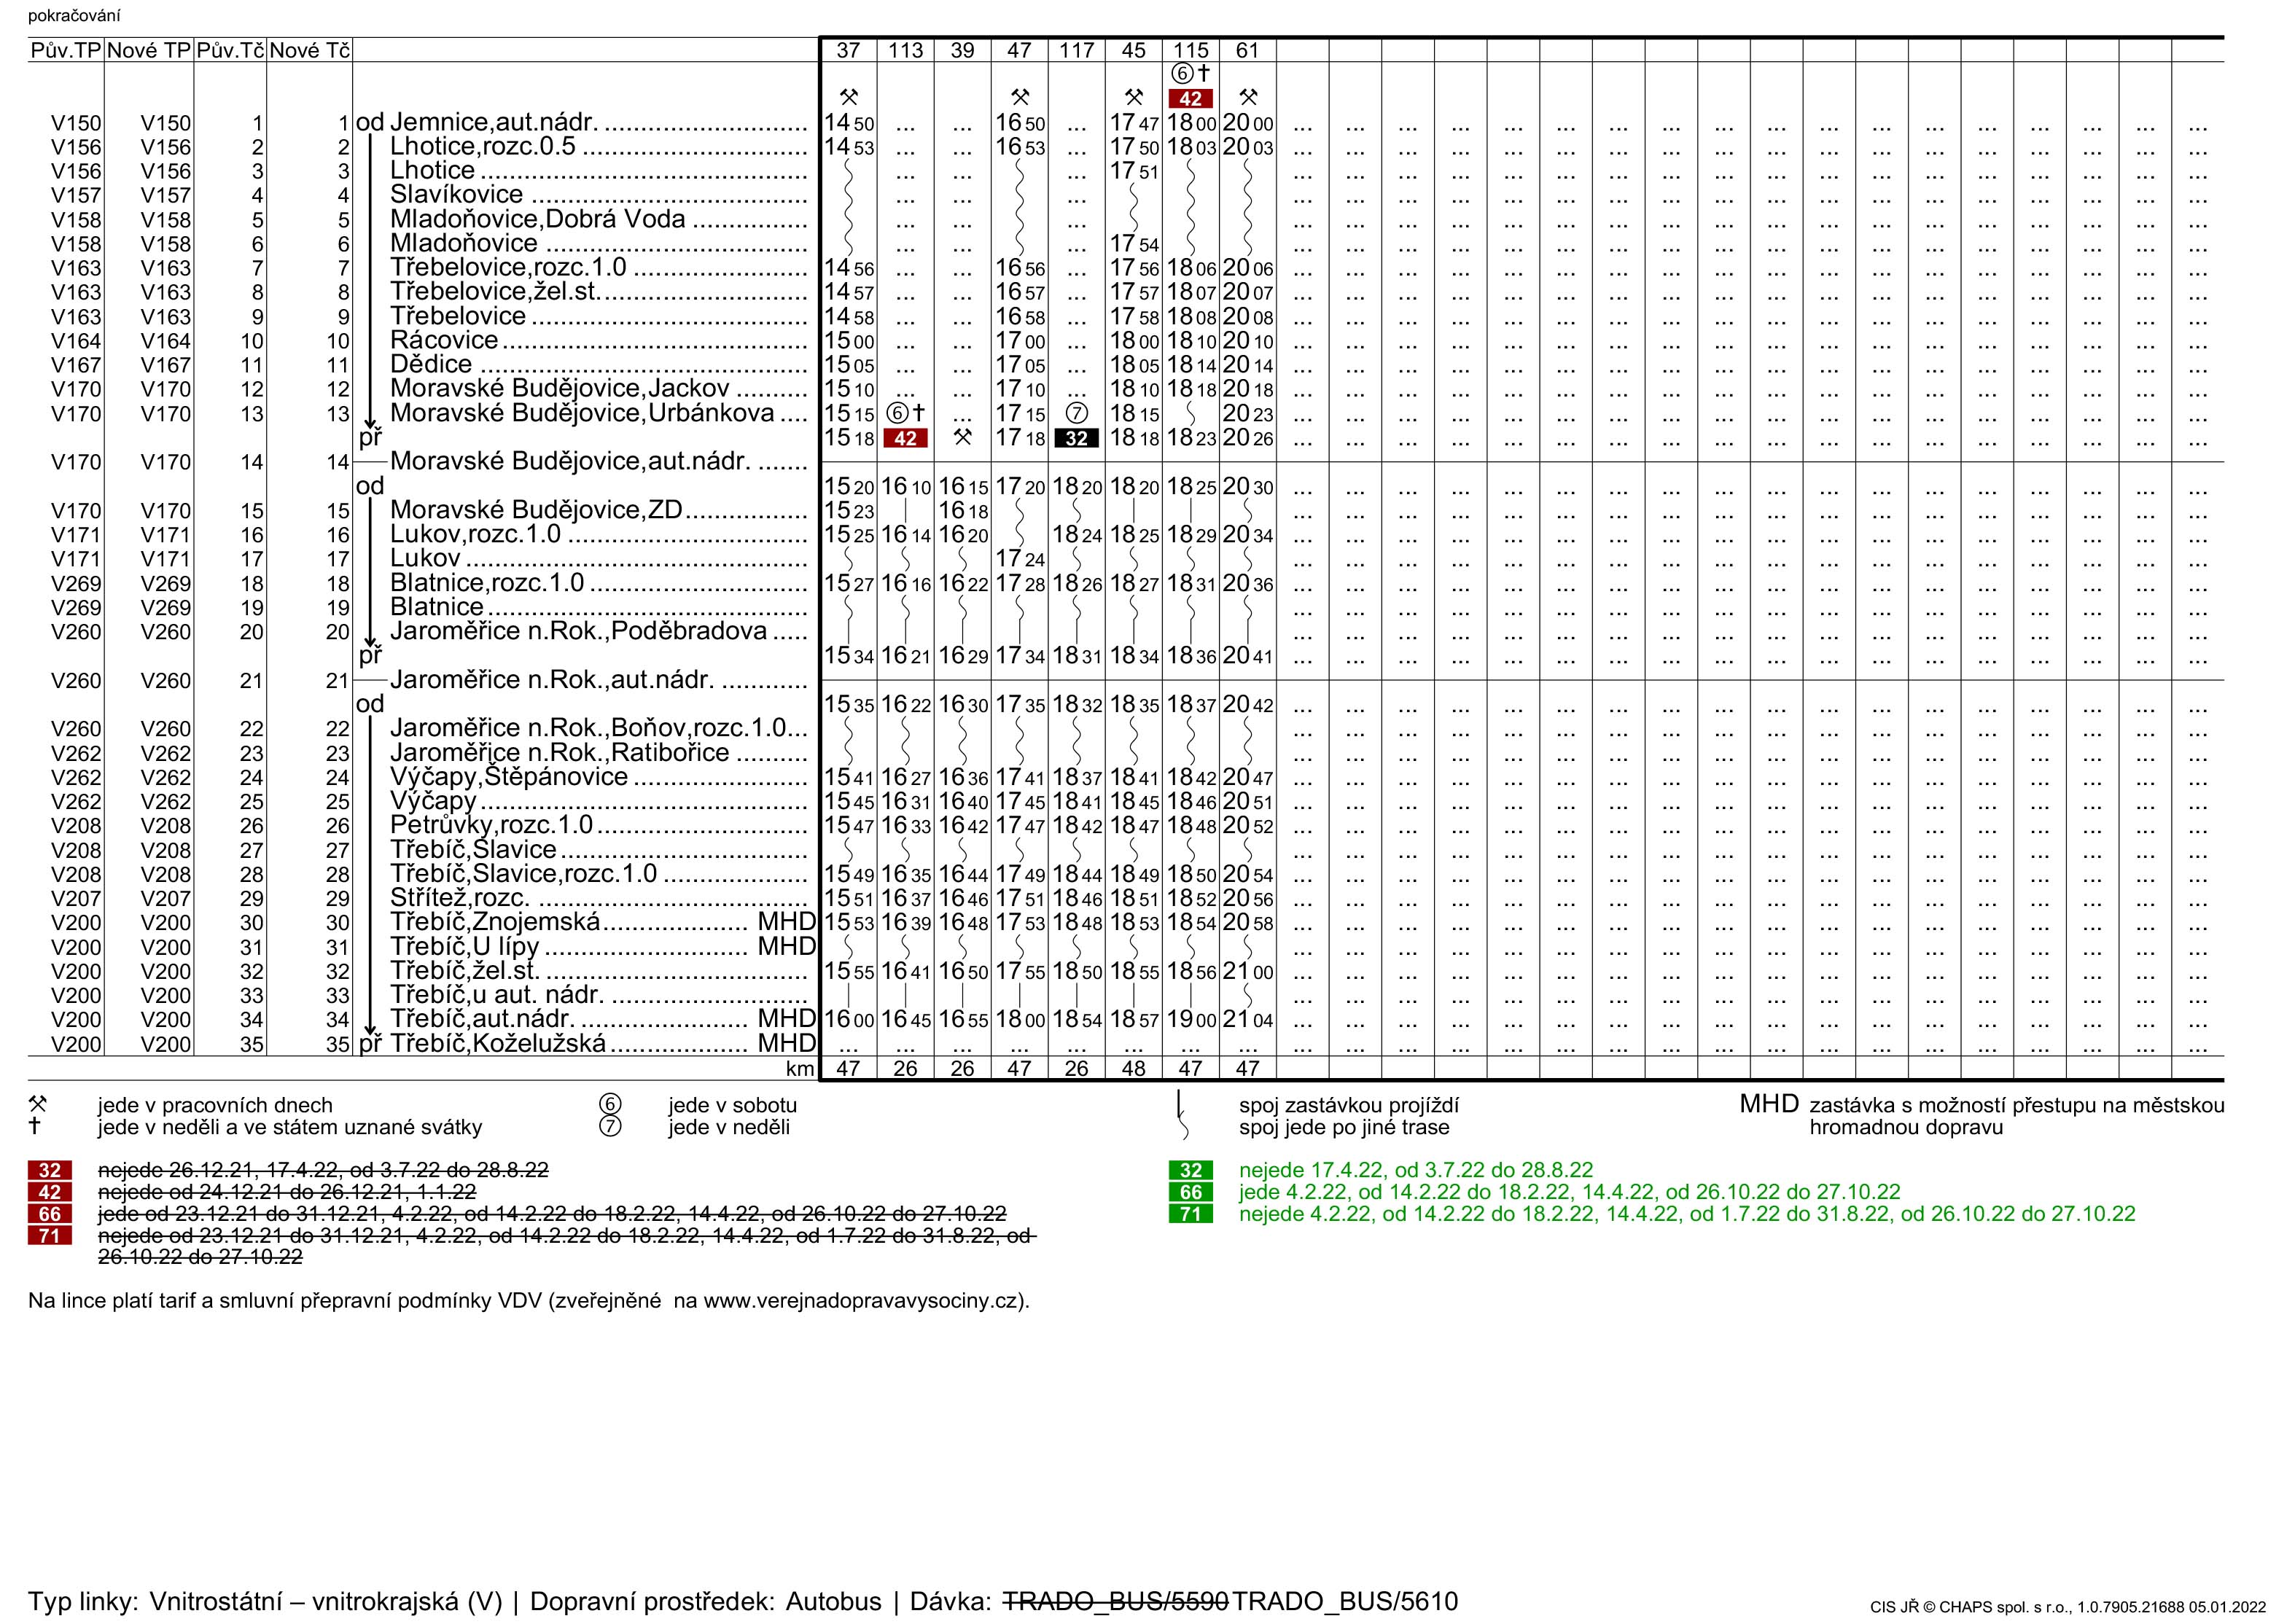Click the wavy 'jede po jiné trase' legend symbol
The image size is (2295, 1624).
tap(1183, 1129)
